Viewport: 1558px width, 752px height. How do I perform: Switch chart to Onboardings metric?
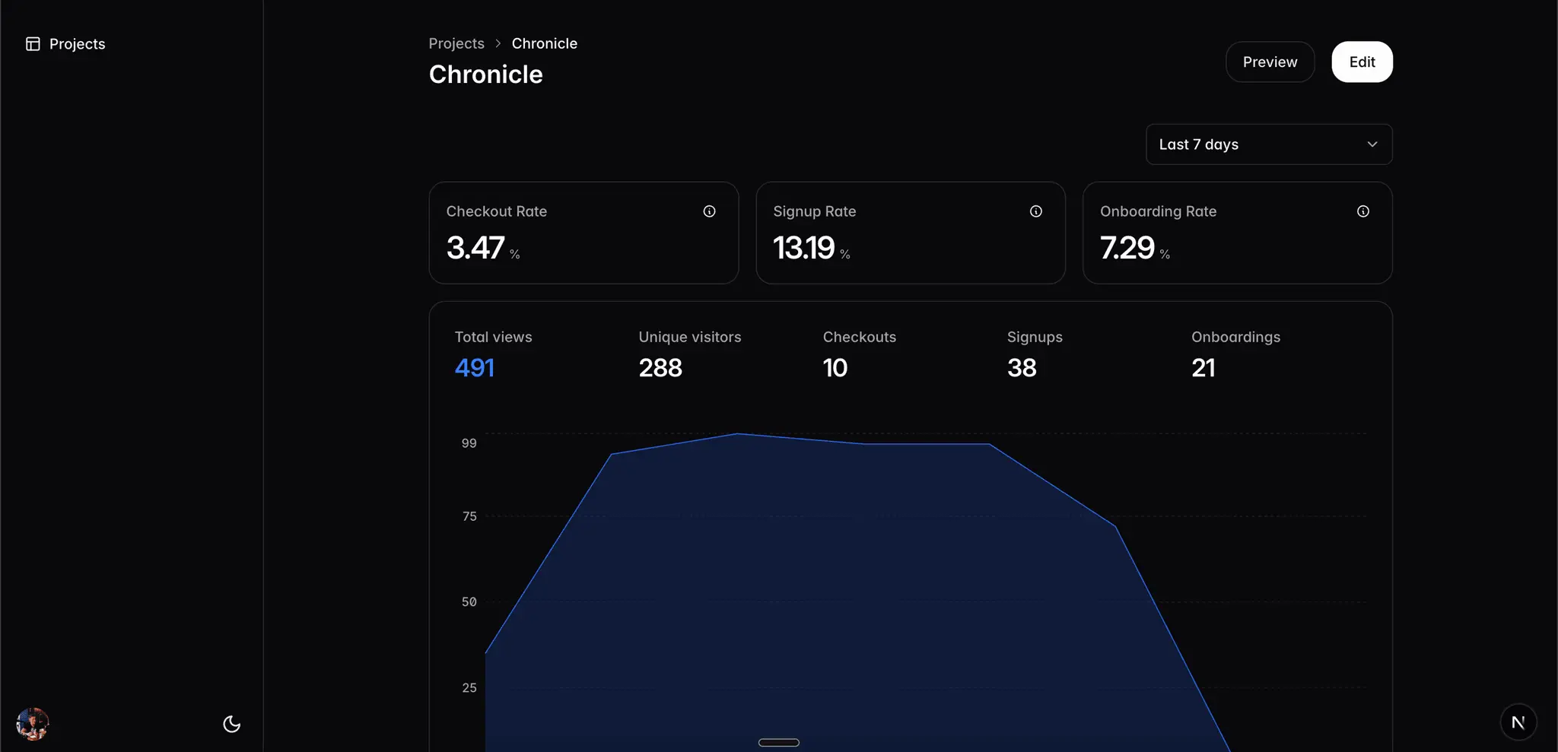1235,355
